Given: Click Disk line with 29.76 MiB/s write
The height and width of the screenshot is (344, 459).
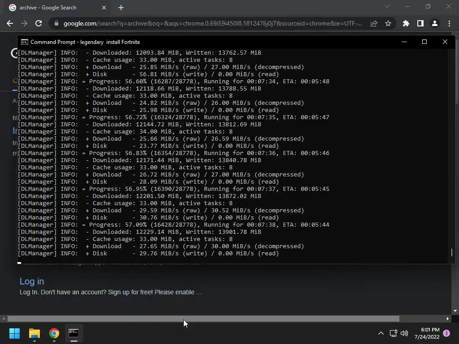Looking at the screenshot, I should point(148,254).
